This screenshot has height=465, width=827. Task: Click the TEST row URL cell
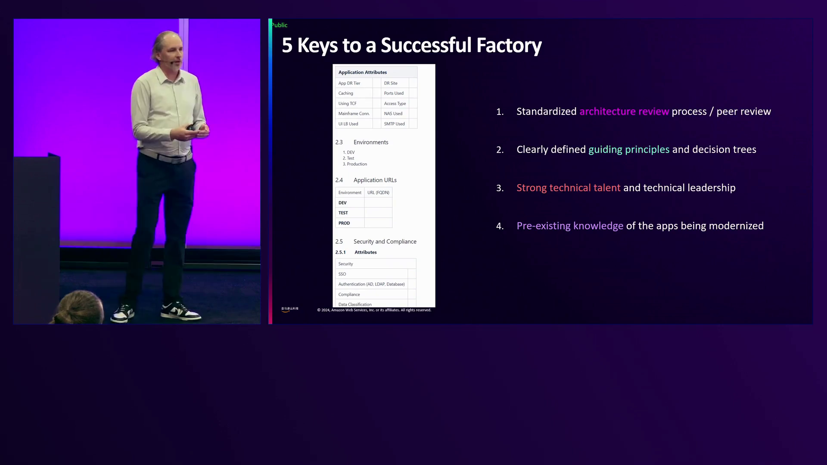pyautogui.click(x=378, y=213)
